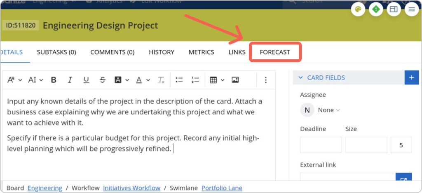Insert a numbered list
Screen dimensions: 422x193
point(195,80)
